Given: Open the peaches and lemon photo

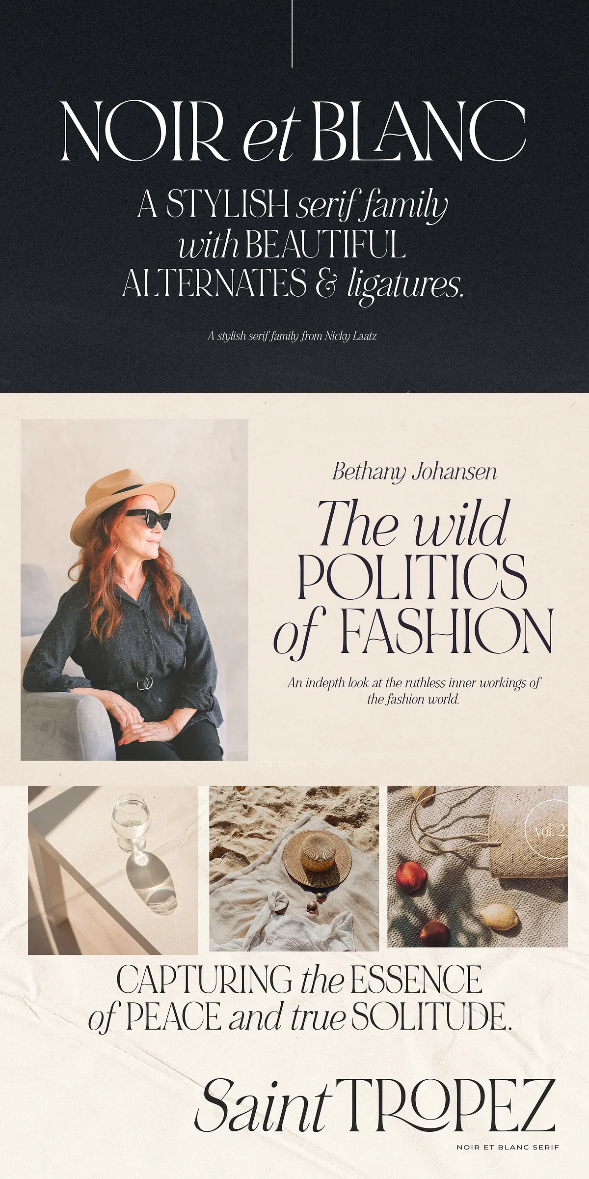Looking at the screenshot, I should click(x=478, y=867).
